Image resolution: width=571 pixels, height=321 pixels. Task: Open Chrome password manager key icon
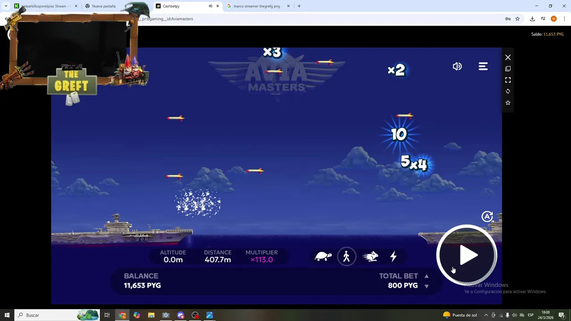[508, 19]
